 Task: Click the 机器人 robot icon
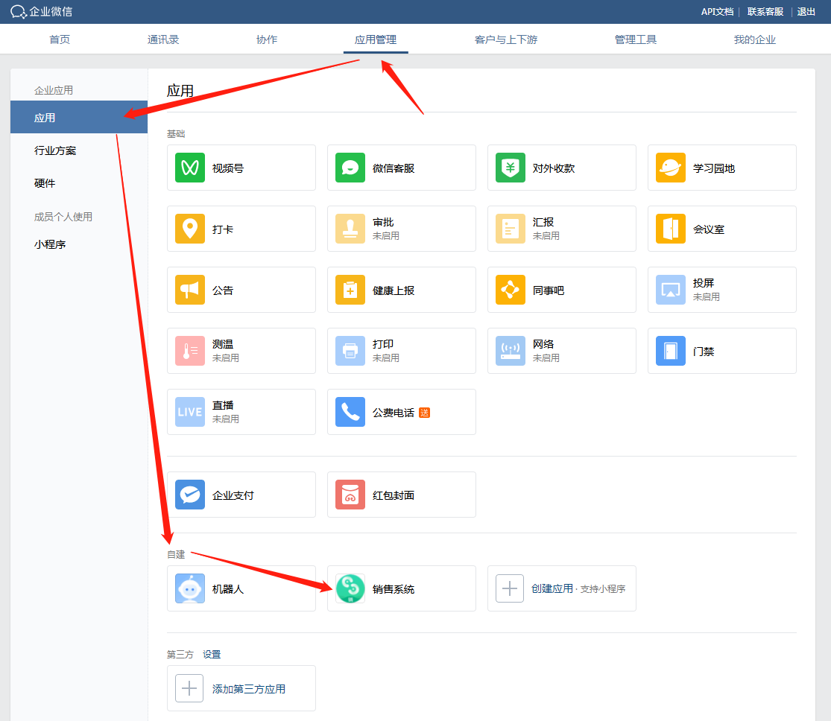[x=190, y=588]
